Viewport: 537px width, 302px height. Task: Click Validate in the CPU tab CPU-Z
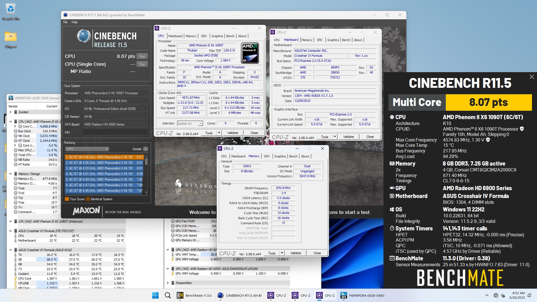click(x=233, y=133)
